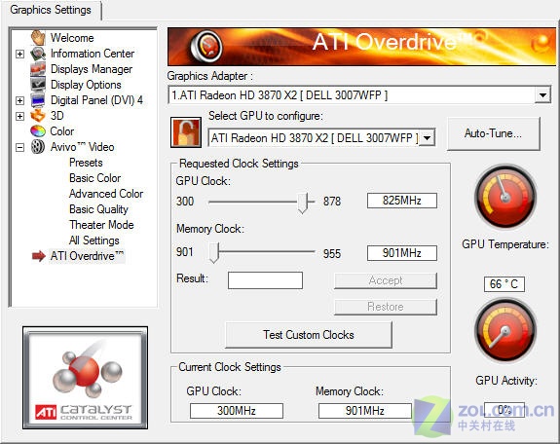Open the Graphics Adapter dropdown
The height and width of the screenshot is (444, 560).
pyautogui.click(x=542, y=95)
